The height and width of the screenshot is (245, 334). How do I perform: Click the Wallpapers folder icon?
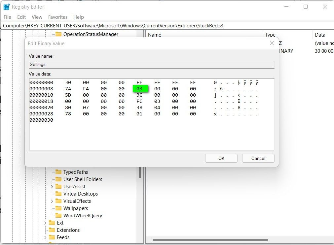59,208
